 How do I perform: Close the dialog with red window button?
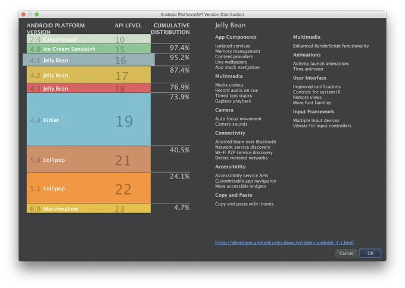pos(23,14)
